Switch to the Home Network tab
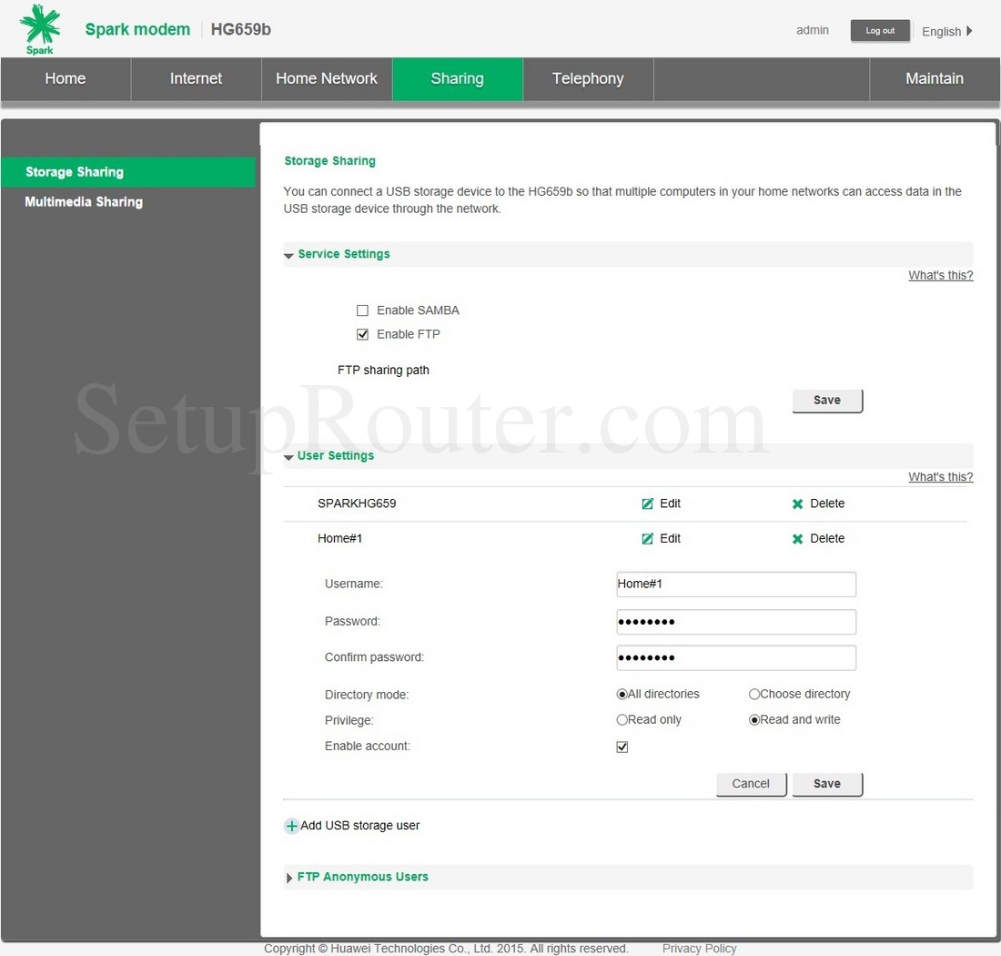 click(327, 79)
